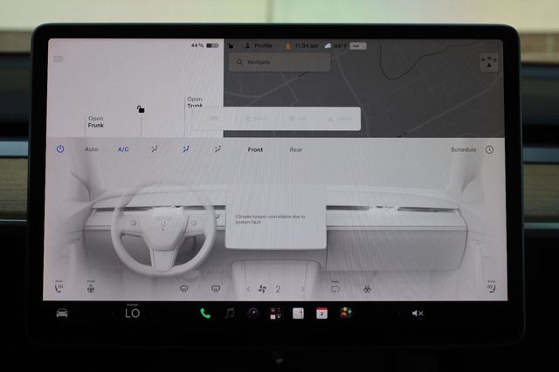Tap the LO temperature display
The width and height of the screenshot is (559, 372).
pyautogui.click(x=132, y=313)
